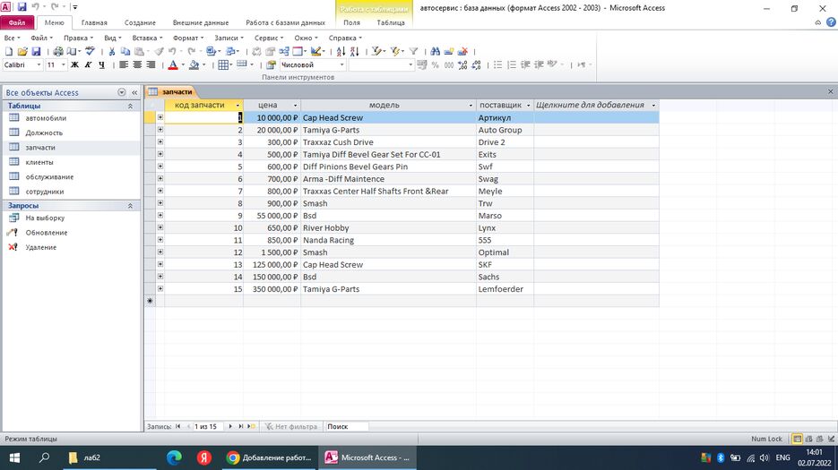
Task: Toggle Italic (К) formatting
Action: [x=88, y=64]
